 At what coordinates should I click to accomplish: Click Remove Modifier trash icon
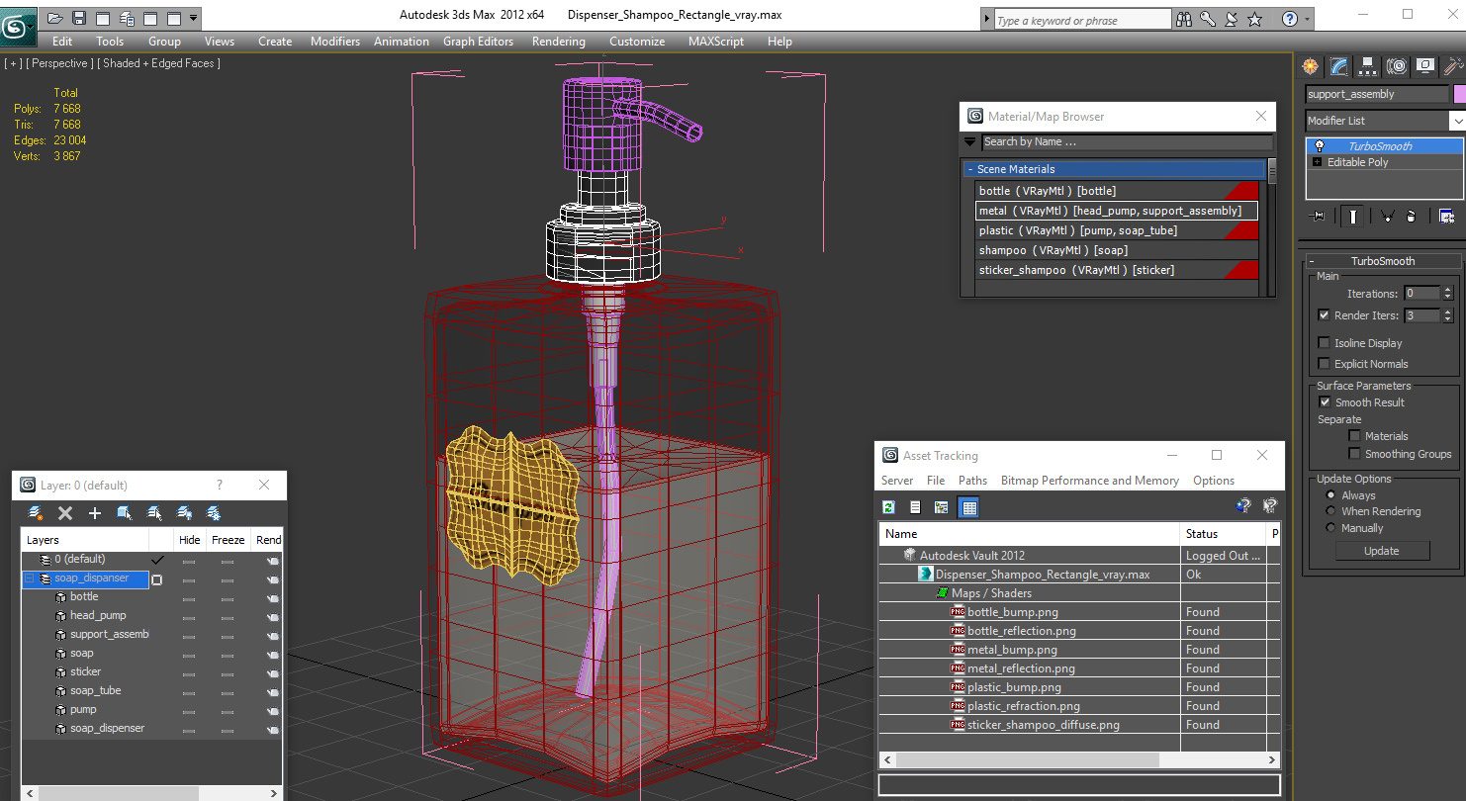(1411, 216)
